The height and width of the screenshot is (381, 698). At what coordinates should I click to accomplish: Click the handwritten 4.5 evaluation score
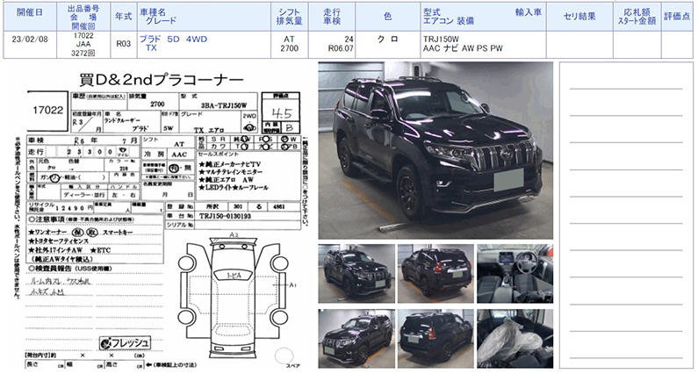click(x=281, y=112)
